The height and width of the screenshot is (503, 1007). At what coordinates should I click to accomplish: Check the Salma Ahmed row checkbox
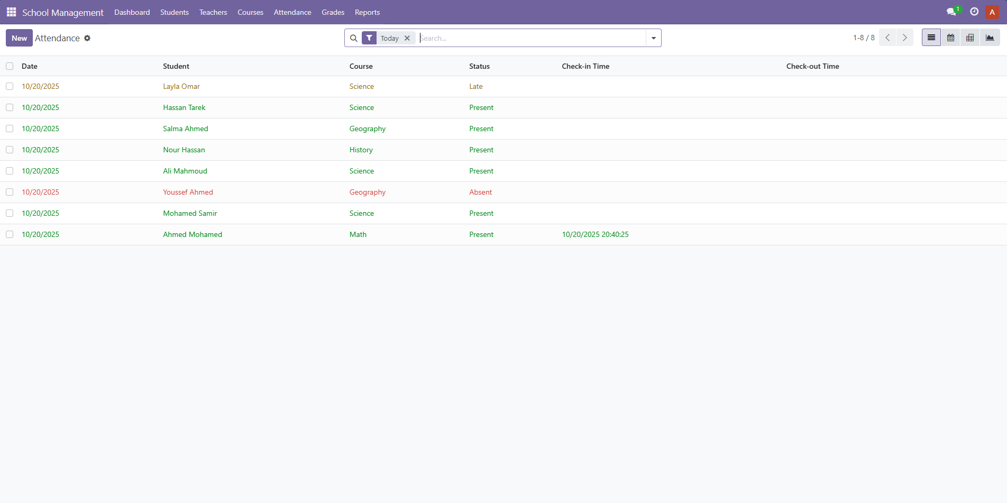click(x=10, y=129)
